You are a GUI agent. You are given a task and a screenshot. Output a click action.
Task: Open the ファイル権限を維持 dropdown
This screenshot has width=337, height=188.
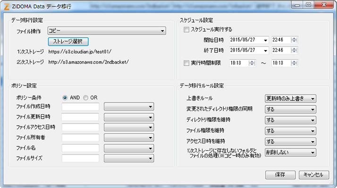290,131
